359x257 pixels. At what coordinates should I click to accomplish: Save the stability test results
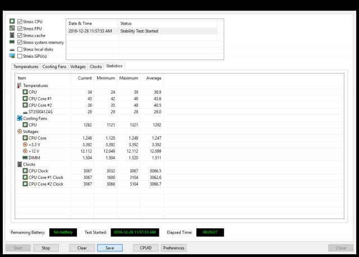coord(110,248)
